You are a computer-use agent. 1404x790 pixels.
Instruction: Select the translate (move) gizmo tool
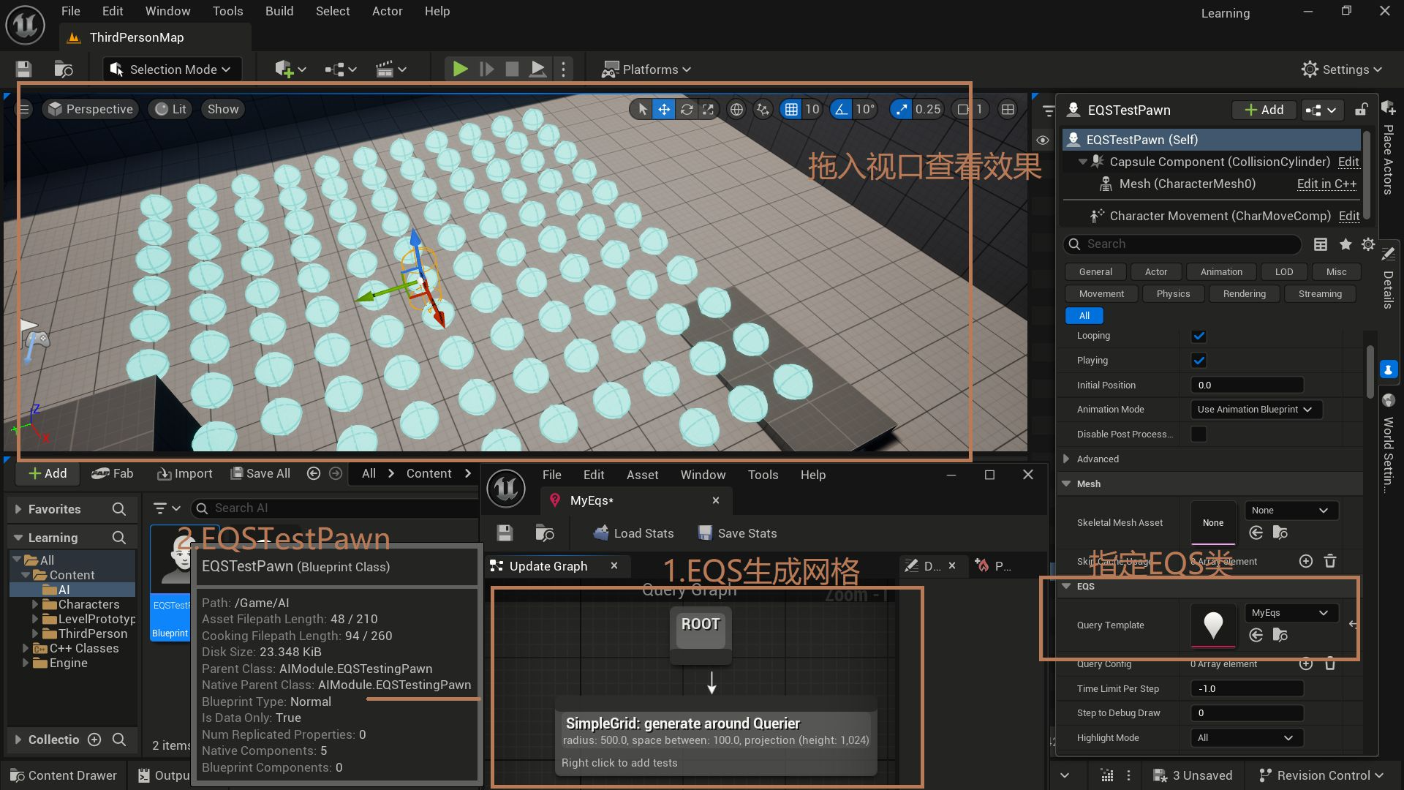click(663, 109)
